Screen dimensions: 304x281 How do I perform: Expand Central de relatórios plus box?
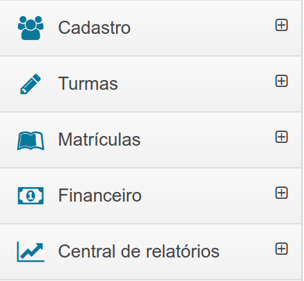281,249
